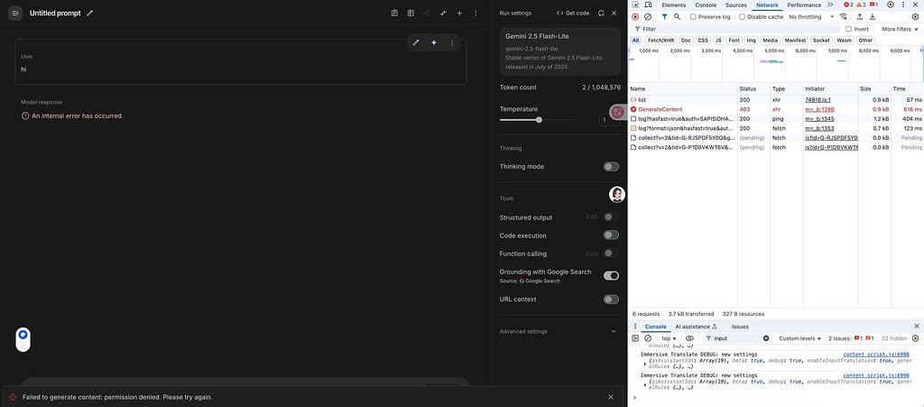Open the compare mode split-panel icon

(x=411, y=13)
